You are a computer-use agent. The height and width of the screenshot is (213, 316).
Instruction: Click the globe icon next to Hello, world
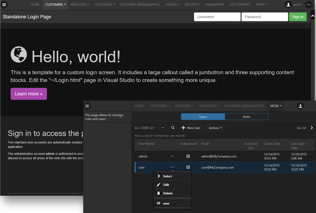click(19, 55)
